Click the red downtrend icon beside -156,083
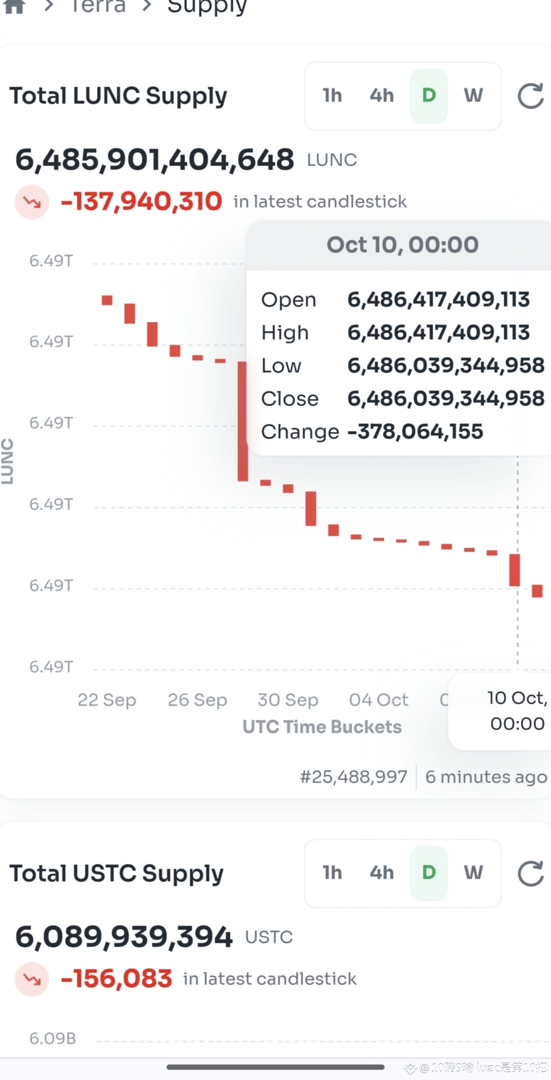The height and width of the screenshot is (1080, 551). (32, 979)
